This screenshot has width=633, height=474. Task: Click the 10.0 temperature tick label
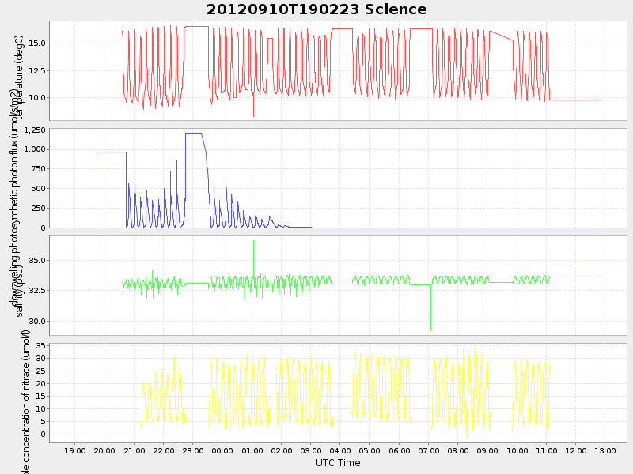click(37, 97)
